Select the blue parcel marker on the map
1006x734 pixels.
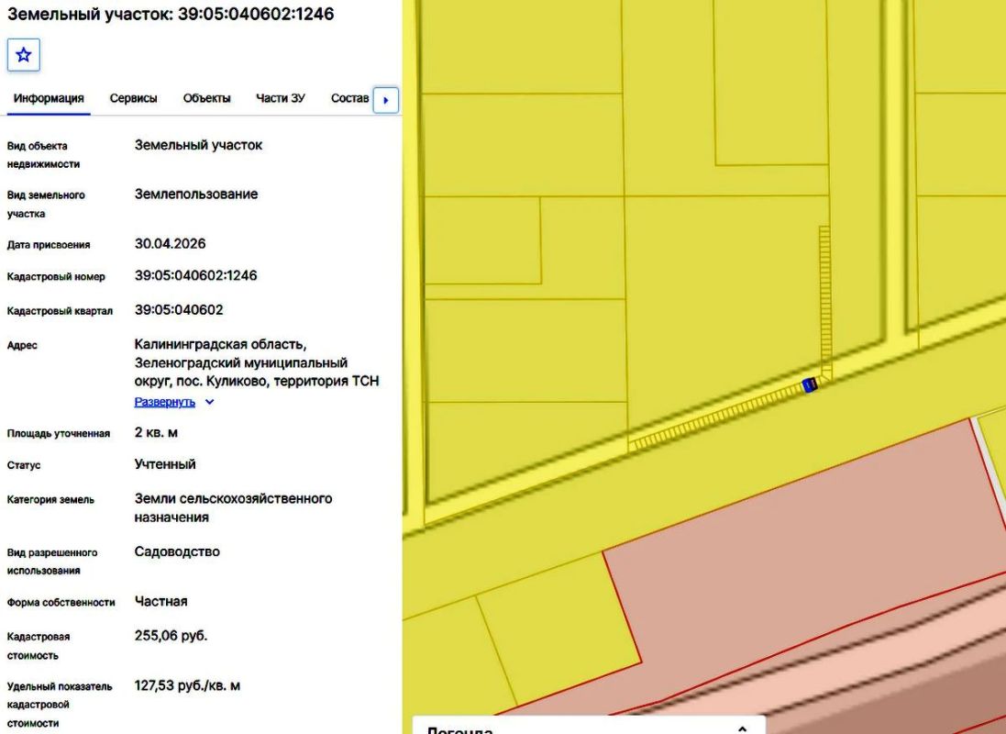pyautogui.click(x=810, y=384)
